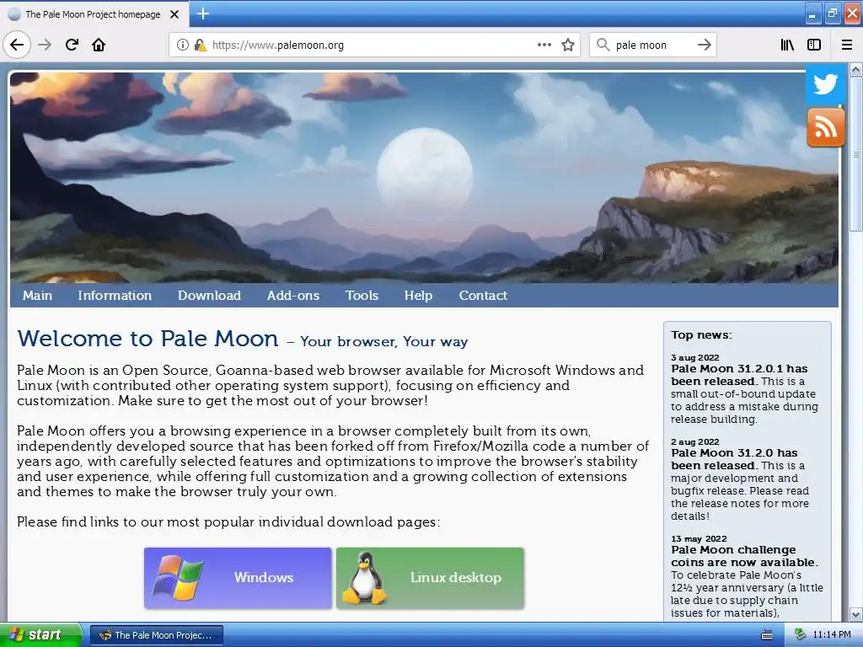Toggle the sidebar view icon
863x647 pixels.
[814, 45]
